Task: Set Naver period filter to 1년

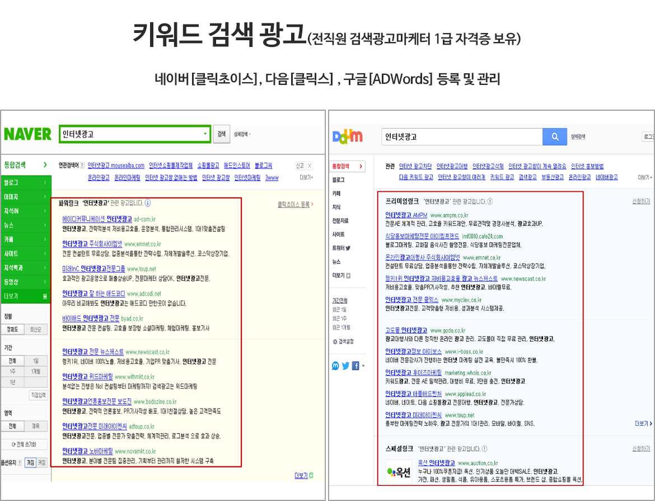Action: [12, 382]
